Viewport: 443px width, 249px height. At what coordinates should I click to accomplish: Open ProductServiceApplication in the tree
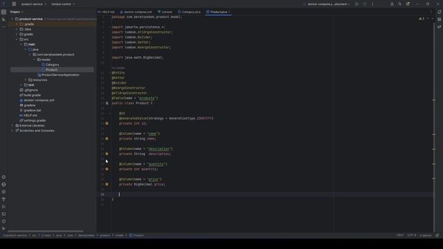tap(58, 75)
